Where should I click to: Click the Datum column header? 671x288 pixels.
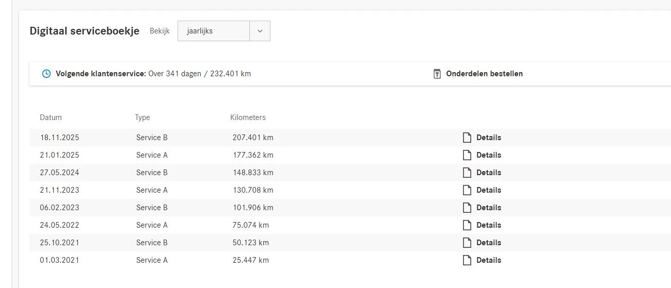(x=51, y=117)
